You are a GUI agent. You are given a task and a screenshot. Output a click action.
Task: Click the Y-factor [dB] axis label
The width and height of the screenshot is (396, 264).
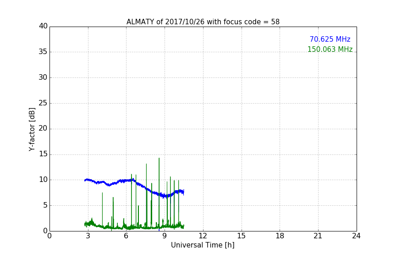(x=32, y=129)
